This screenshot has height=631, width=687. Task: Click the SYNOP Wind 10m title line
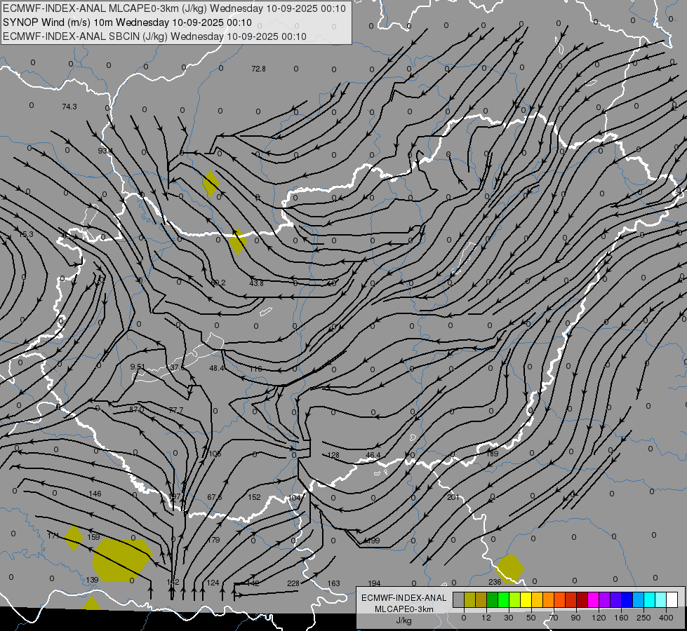127,22
